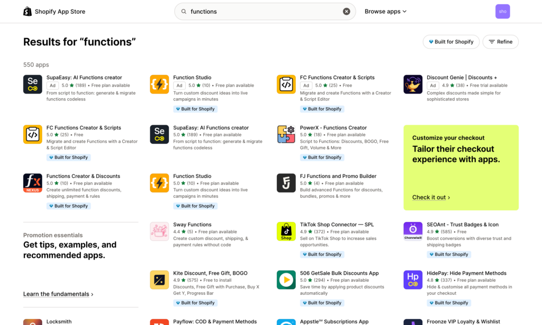Open FC Functions Creator ad listing icon
Image resolution: width=542 pixels, height=325 pixels.
(x=286, y=84)
